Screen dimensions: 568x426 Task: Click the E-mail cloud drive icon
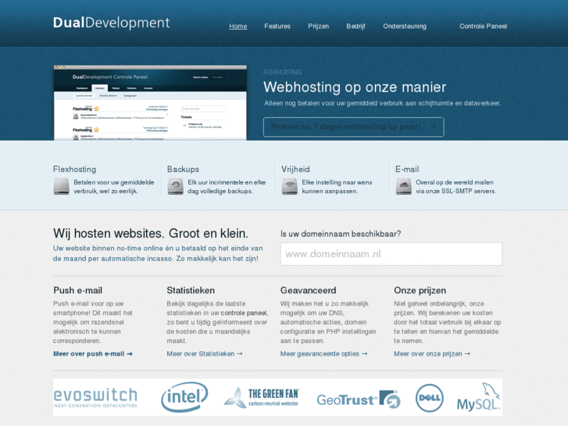coord(403,187)
